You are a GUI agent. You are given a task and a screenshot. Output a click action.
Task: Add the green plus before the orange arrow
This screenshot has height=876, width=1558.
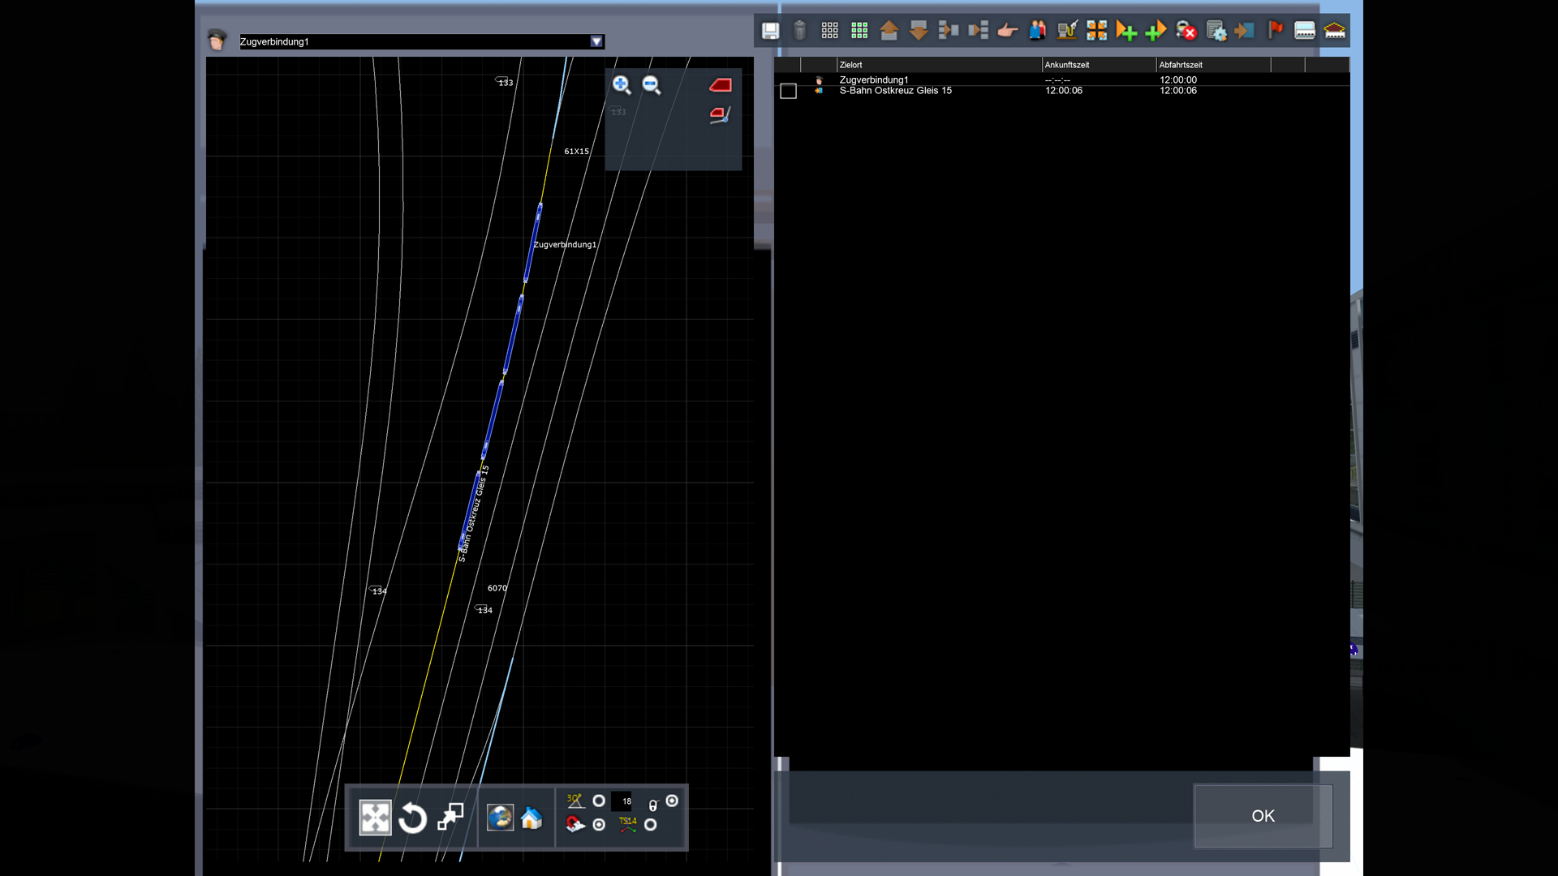pos(1156,31)
